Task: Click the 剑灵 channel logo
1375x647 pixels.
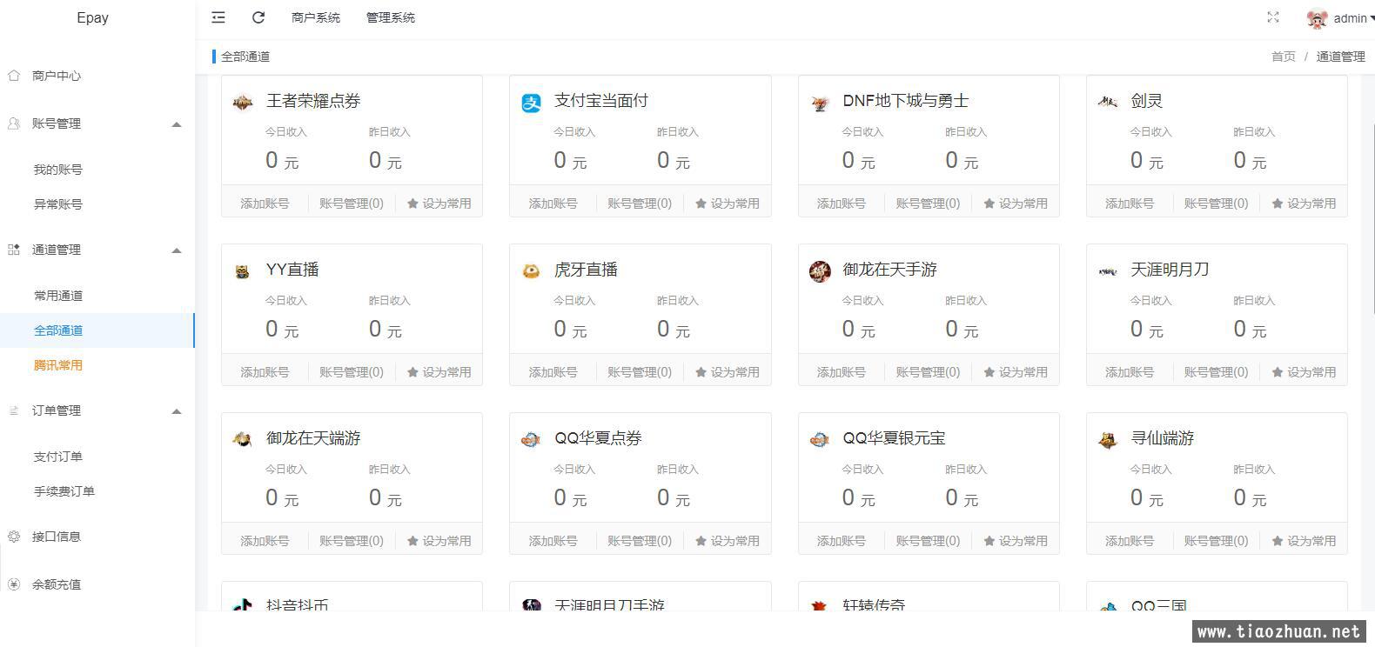Action: [x=1108, y=103]
